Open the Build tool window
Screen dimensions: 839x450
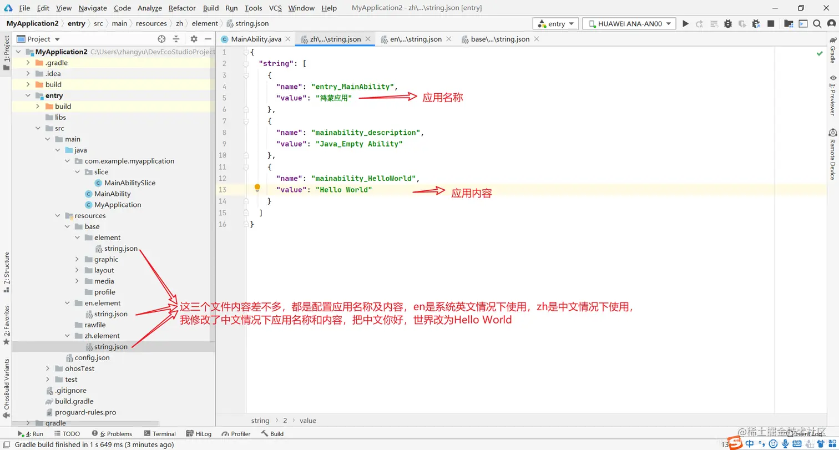click(272, 434)
